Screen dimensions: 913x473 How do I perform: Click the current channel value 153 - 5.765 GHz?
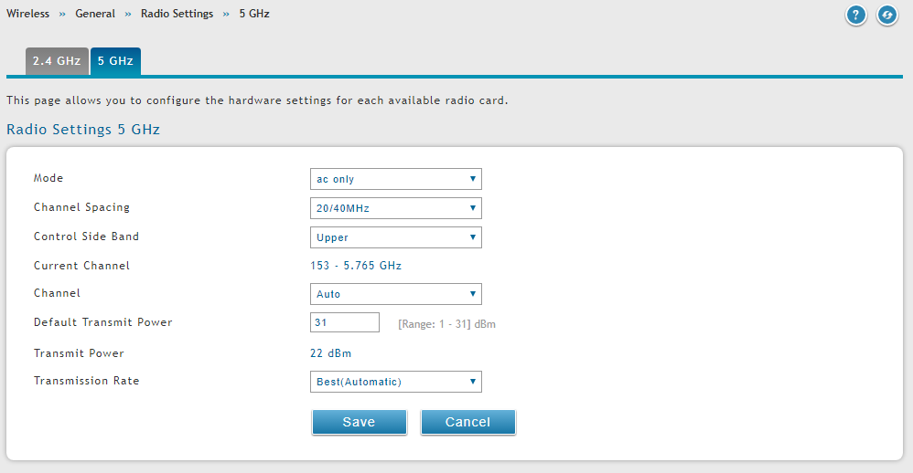356,266
